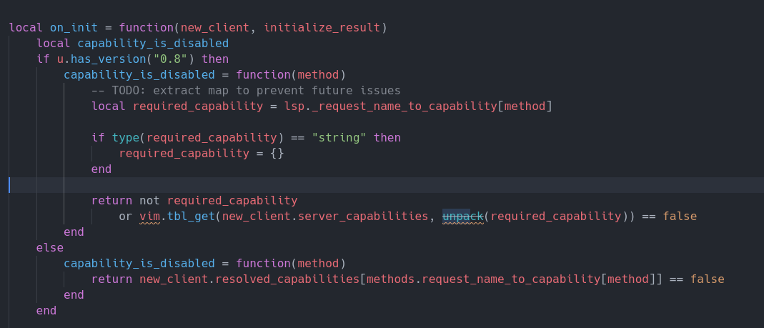The width and height of the screenshot is (764, 328).
Task: Click then on the type check line
Action: click(387, 137)
